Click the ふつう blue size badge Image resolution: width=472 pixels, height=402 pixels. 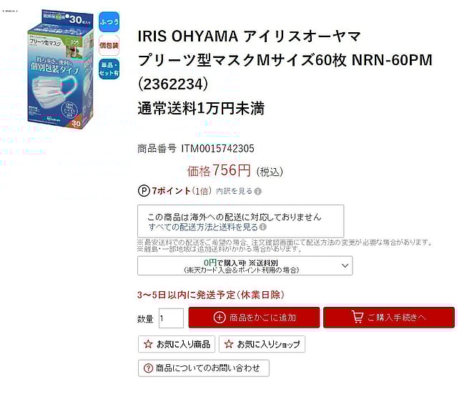tap(109, 21)
